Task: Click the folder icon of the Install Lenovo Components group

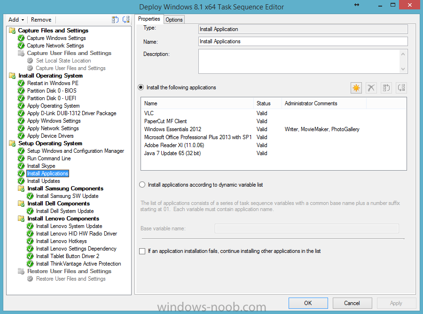Action: click(x=21, y=219)
